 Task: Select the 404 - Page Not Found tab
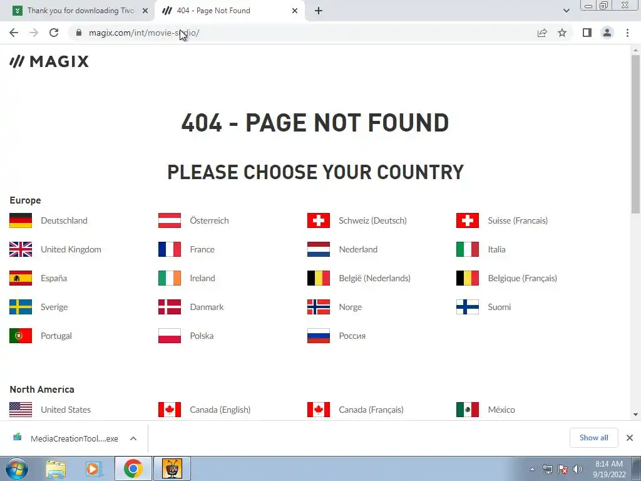(x=229, y=11)
